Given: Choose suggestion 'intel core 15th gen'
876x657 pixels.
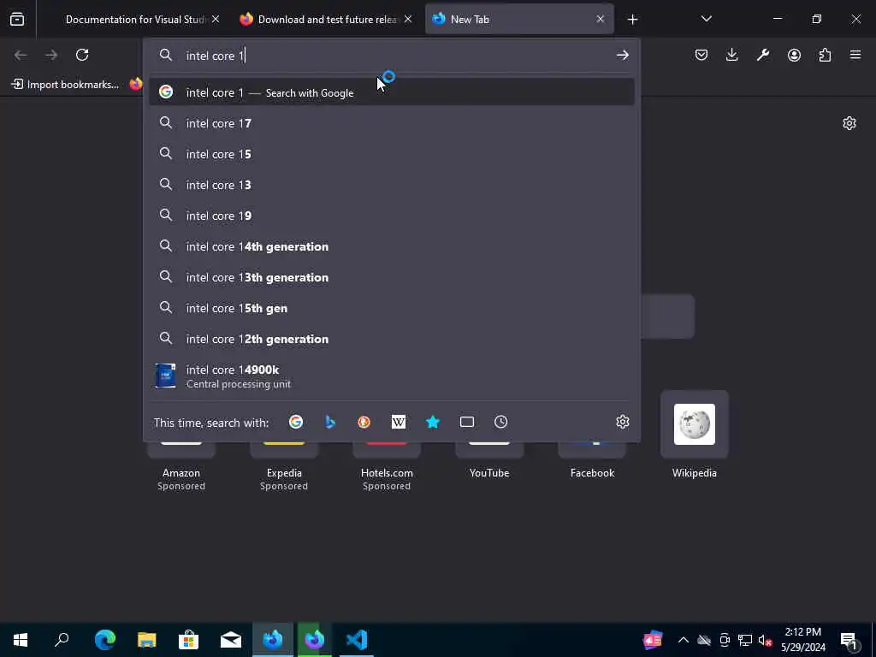Looking at the screenshot, I should coord(391,308).
